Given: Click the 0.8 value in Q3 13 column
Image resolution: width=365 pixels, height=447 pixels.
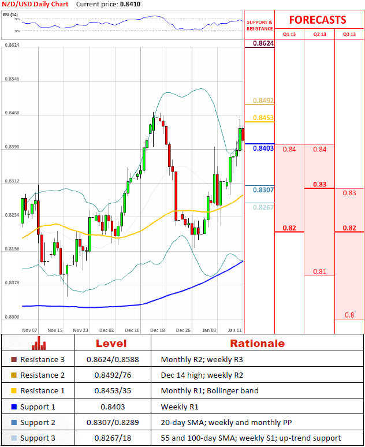Looking at the screenshot, I should [349, 315].
